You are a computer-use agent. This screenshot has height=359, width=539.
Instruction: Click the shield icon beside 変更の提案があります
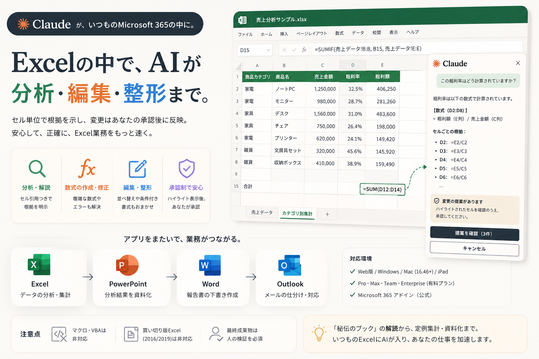(x=437, y=201)
